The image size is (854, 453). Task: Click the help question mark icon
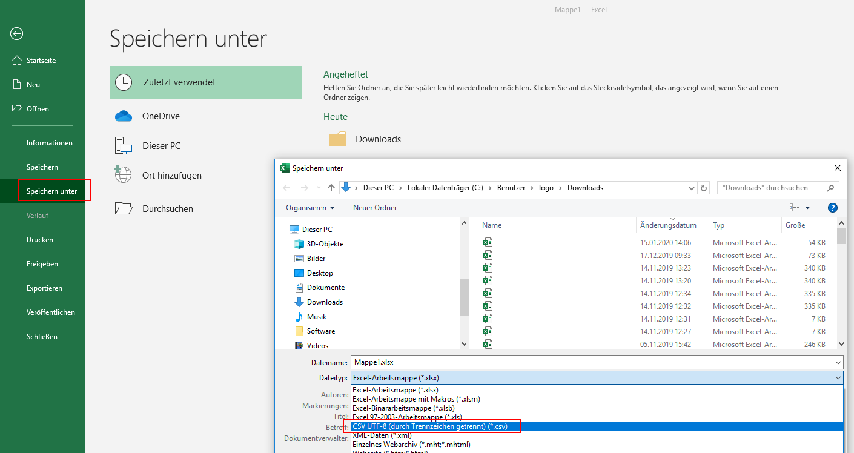pyautogui.click(x=832, y=208)
